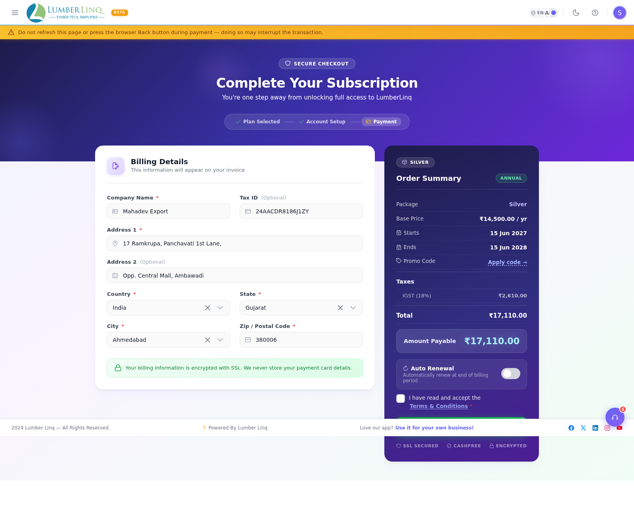The image size is (634, 506).
Task: Switch to dark mode with moon icon
Action: tap(576, 13)
